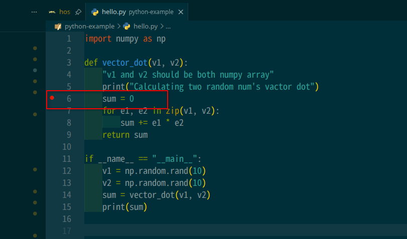Click the squiggle file icon on hos tab
The height and width of the screenshot is (239, 407).
[x=52, y=12]
